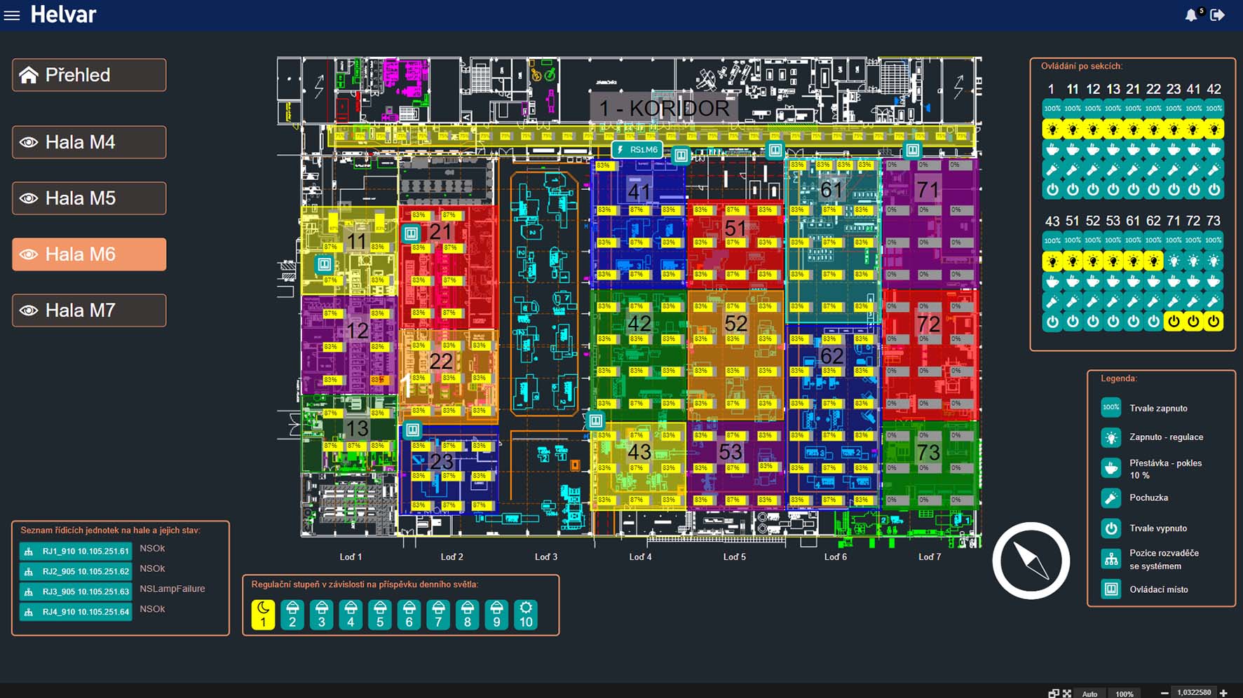Click the power-off button for section 73

1214,322
